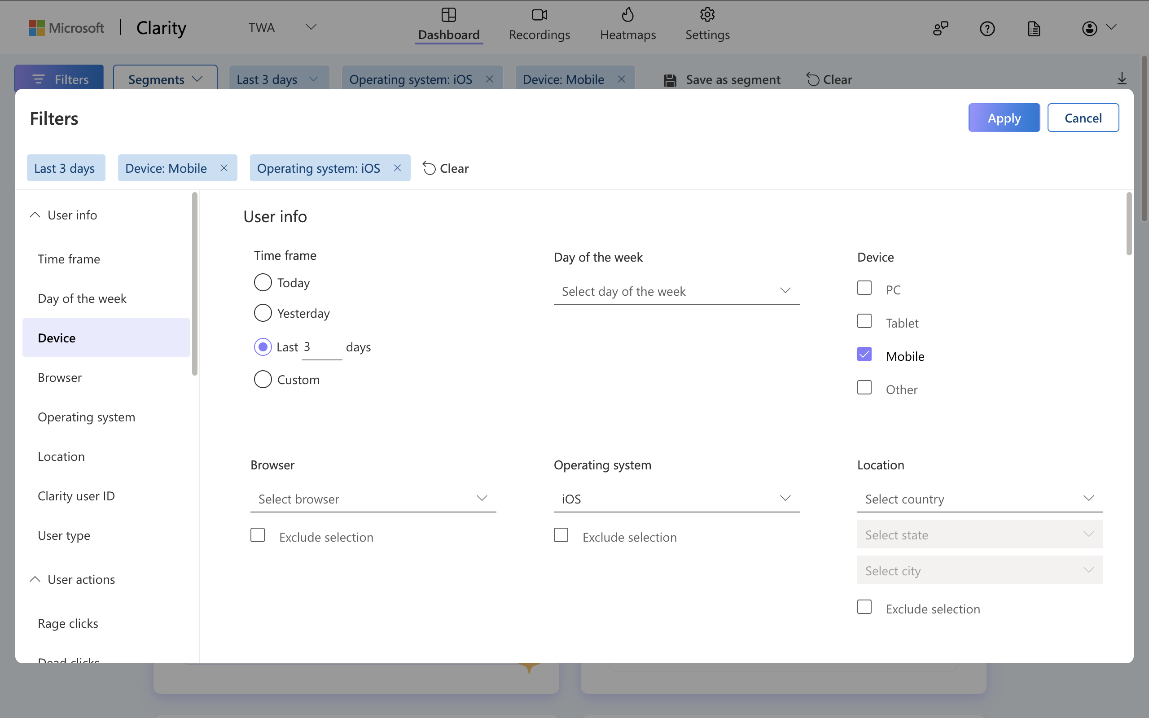Open the Recordings camera icon

539,15
